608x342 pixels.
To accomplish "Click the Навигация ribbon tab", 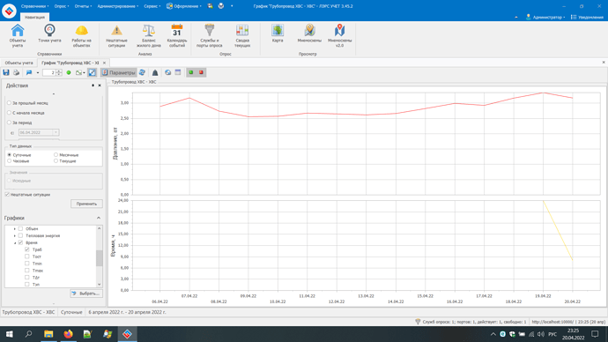I will coord(34,17).
